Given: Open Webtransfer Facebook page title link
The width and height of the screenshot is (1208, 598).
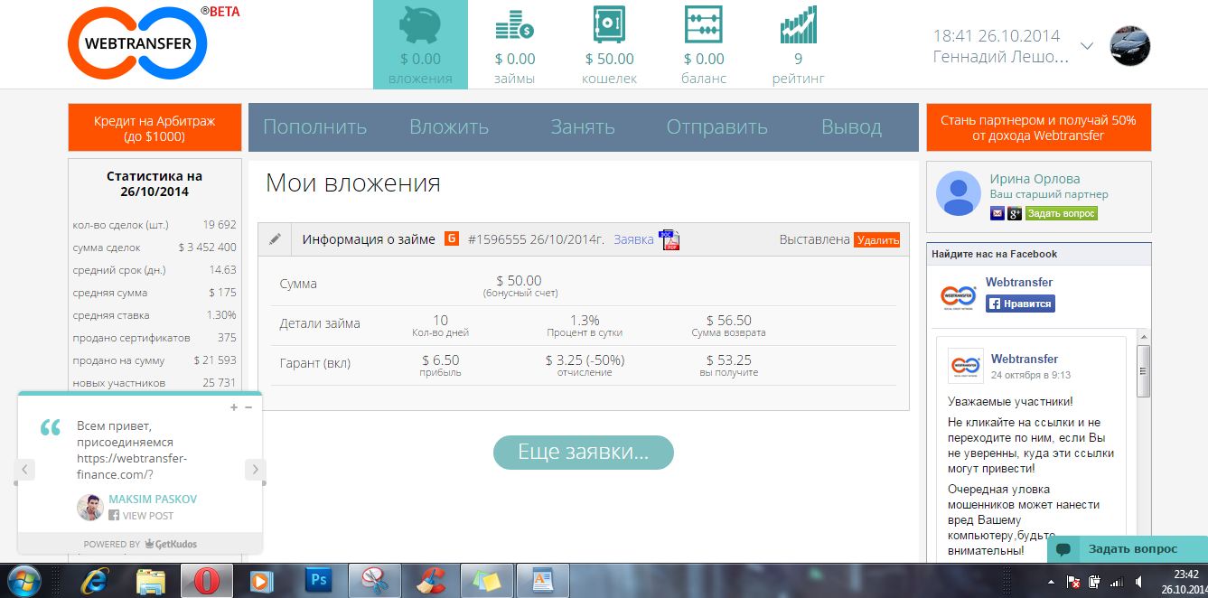Looking at the screenshot, I should click(x=1019, y=282).
